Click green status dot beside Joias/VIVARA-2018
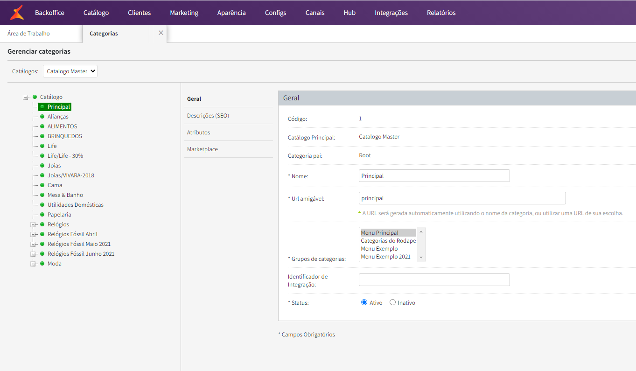636x371 pixels. (x=42, y=175)
